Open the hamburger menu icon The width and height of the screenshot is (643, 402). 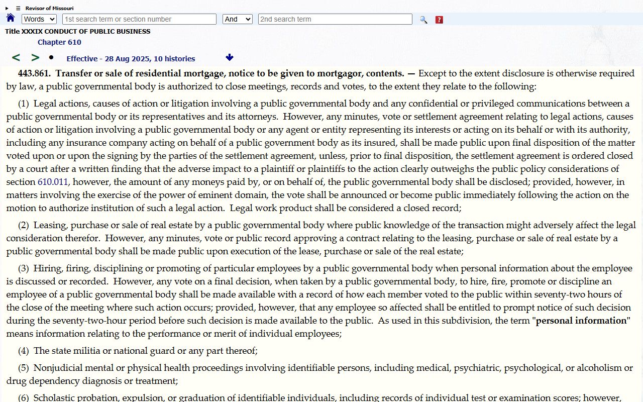pos(18,8)
